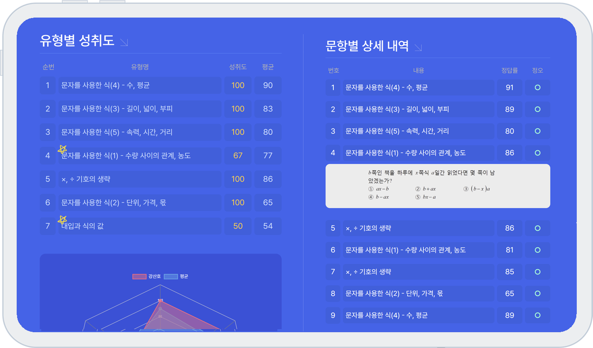This screenshot has height=348, width=593.
Task: Click the arrow icon beside 유형별 성취도
Action: [x=124, y=42]
